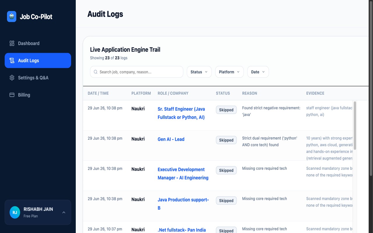Click the PLATFORM column header
373x233 pixels.
141,93
